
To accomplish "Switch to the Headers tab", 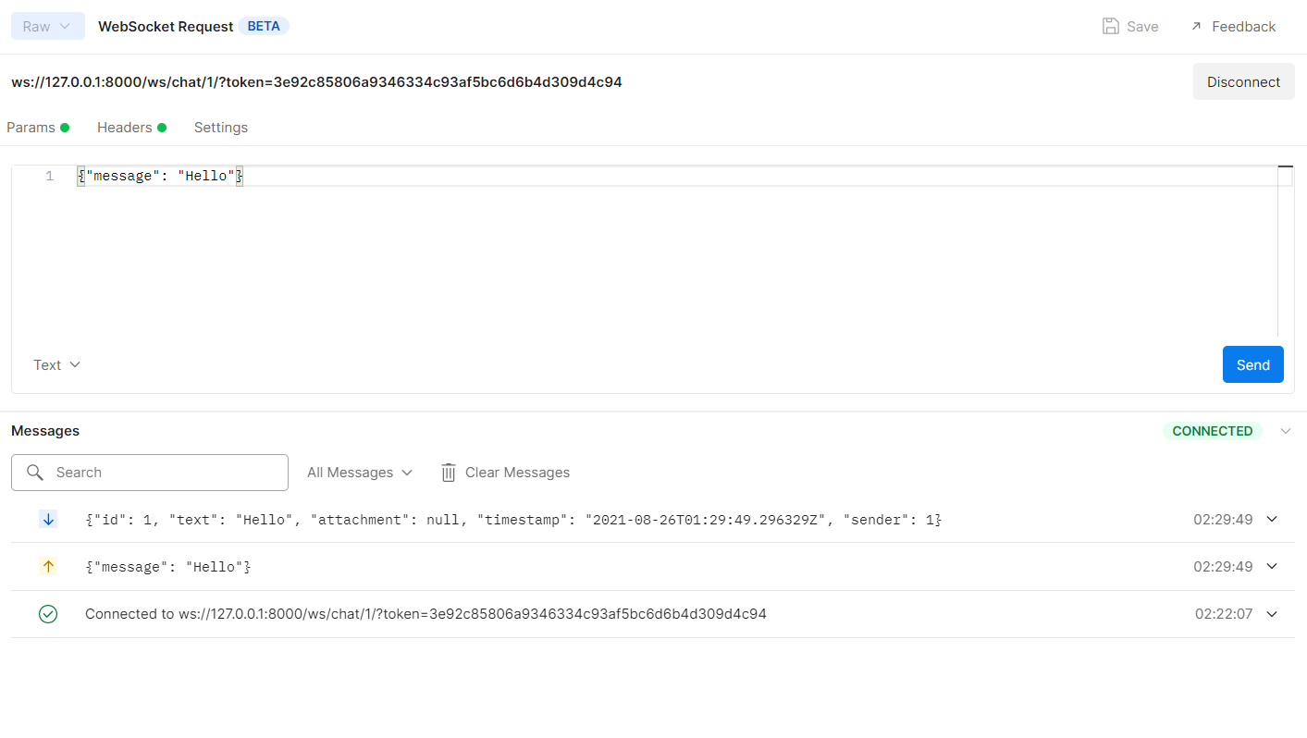I will 131,128.
